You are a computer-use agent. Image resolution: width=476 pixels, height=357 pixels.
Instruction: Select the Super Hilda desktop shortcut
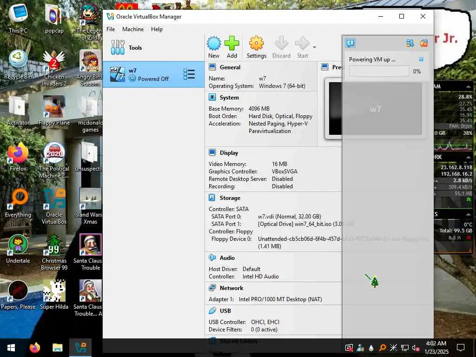click(x=54, y=295)
